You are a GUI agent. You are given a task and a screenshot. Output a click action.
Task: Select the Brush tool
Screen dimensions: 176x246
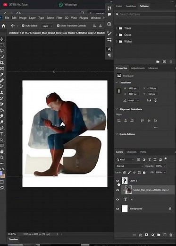pos(2,86)
